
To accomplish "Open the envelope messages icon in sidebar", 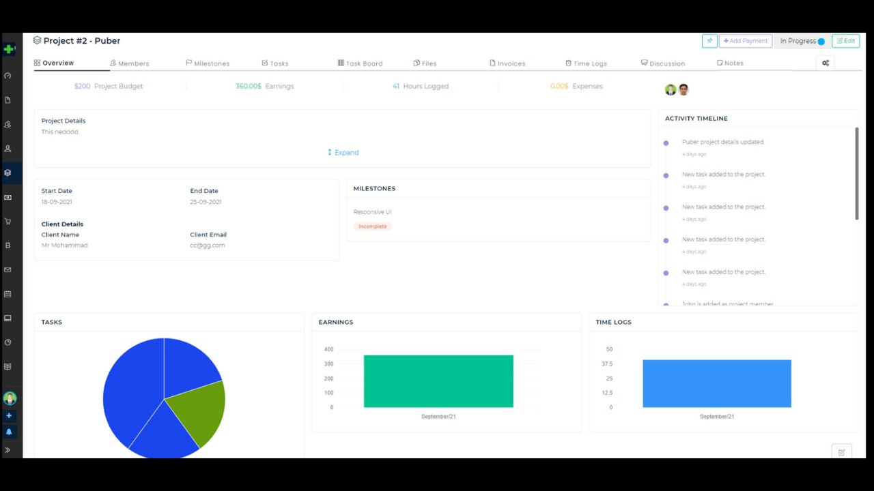I will pyautogui.click(x=8, y=270).
